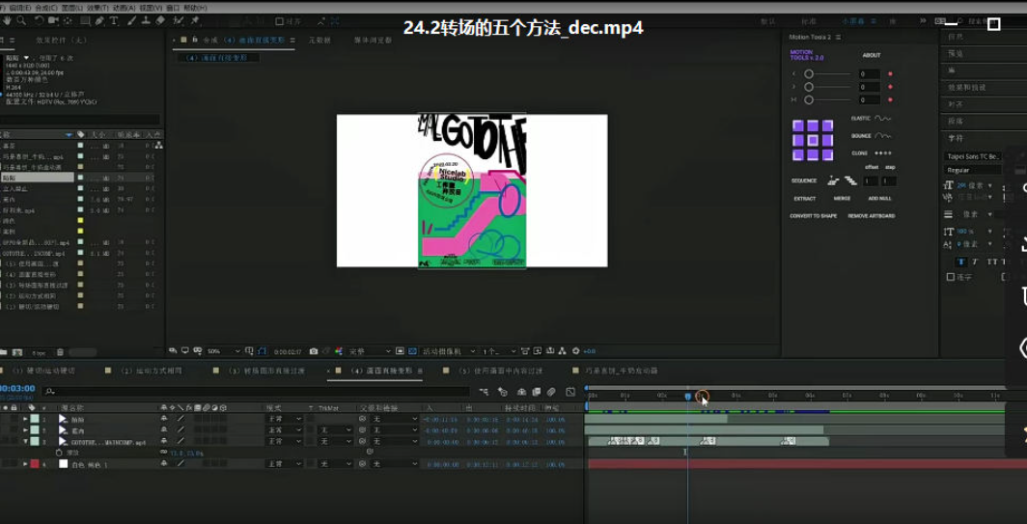The image size is (1027, 524).
Task: Switch to timeline tab (5) 使用画面中内容过渡
Action: pyautogui.click(x=500, y=371)
